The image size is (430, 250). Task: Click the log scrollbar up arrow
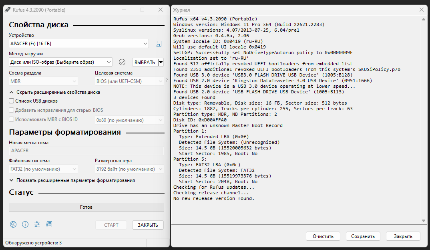click(x=424, y=19)
